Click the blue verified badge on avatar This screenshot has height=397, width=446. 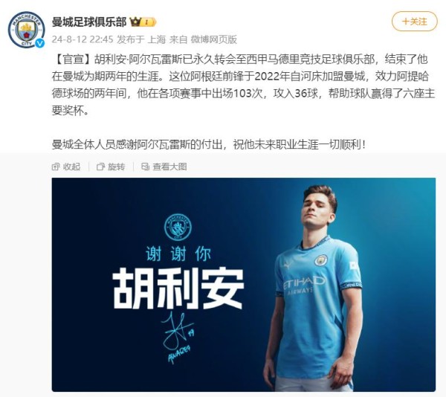(40, 43)
